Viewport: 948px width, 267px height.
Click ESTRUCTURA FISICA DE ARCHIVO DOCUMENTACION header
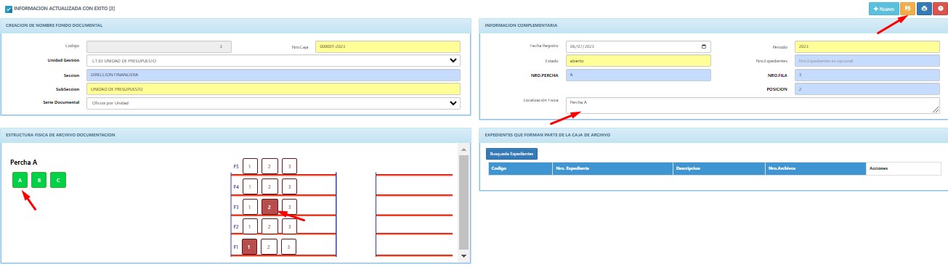60,135
